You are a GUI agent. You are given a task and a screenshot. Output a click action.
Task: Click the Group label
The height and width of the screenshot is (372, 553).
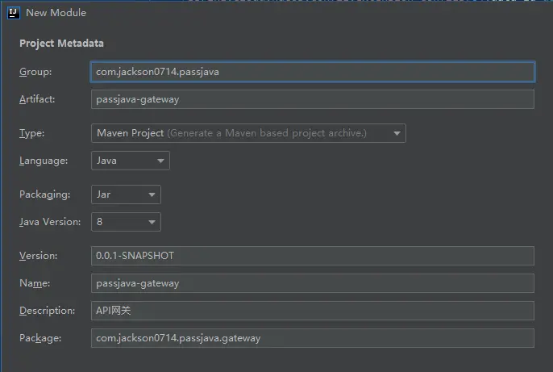pyautogui.click(x=35, y=72)
